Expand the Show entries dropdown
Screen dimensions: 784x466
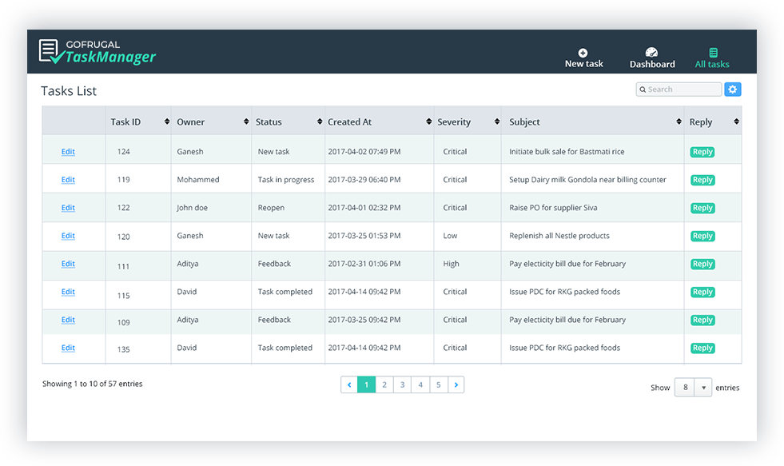click(703, 388)
